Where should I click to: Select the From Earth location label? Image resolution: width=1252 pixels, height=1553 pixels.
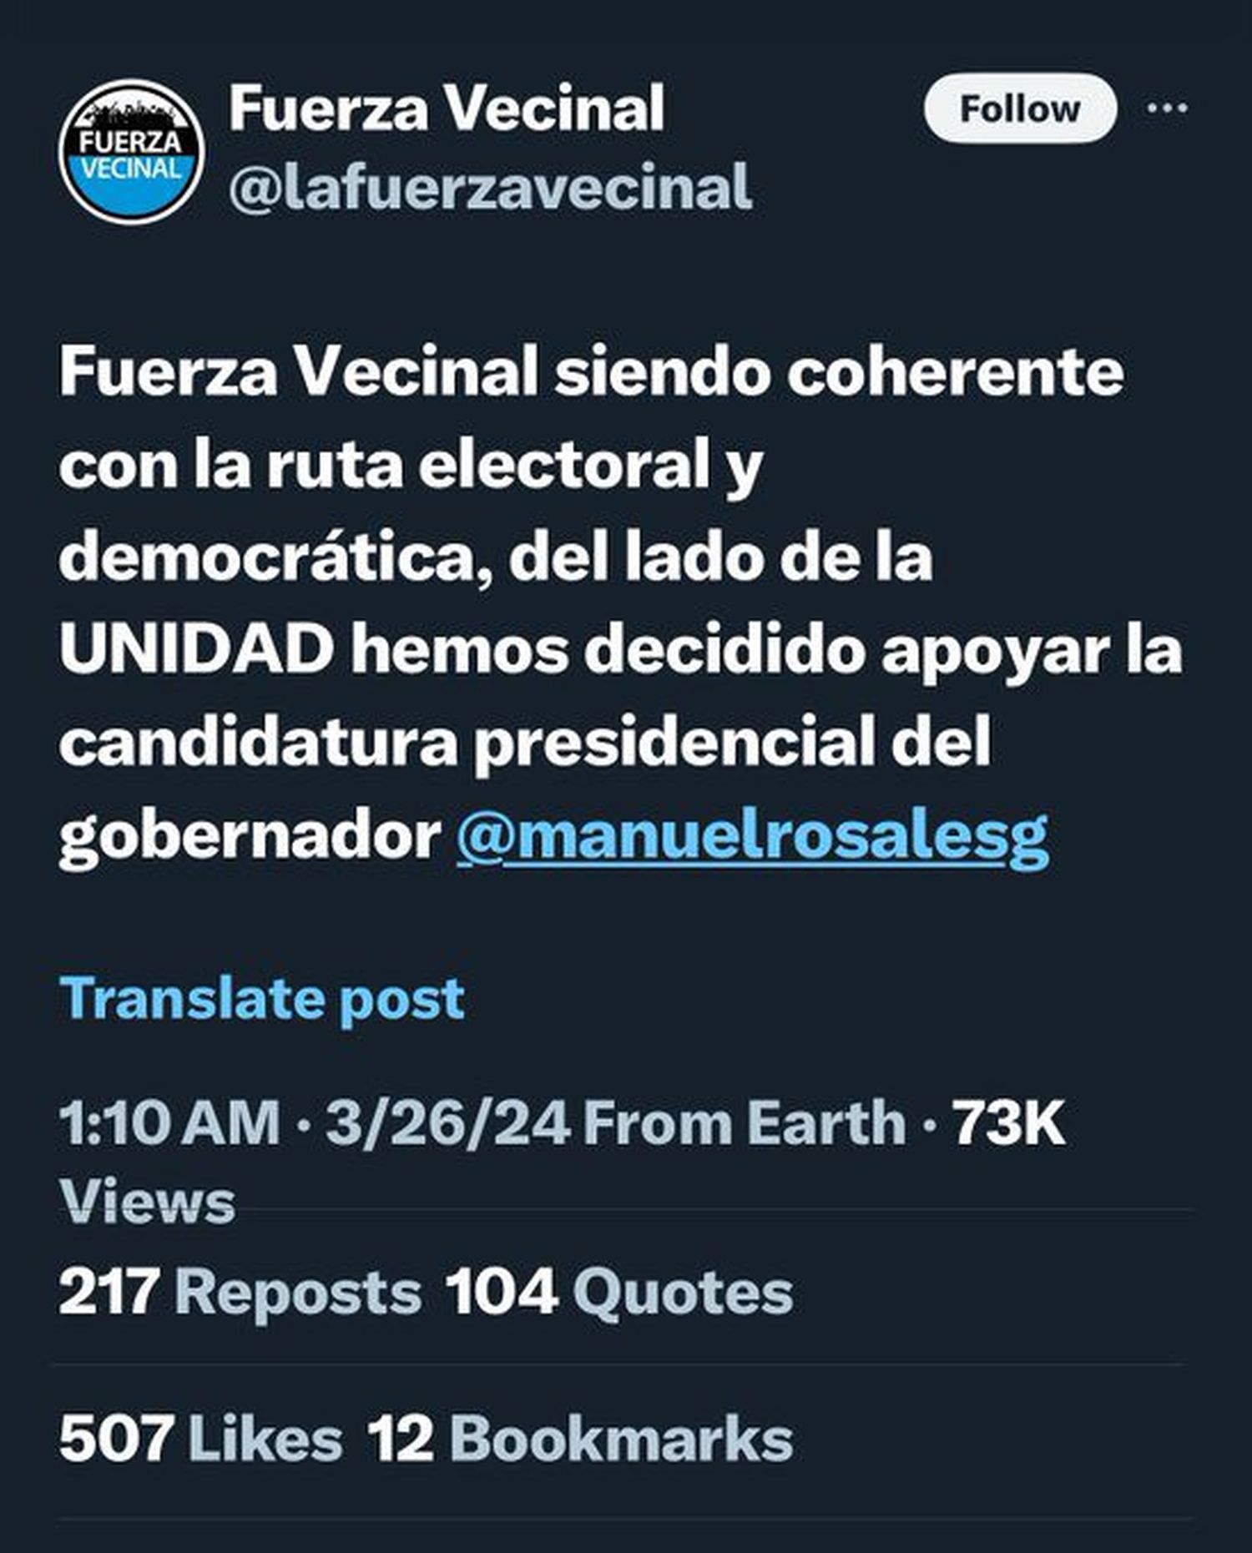(x=745, y=1122)
